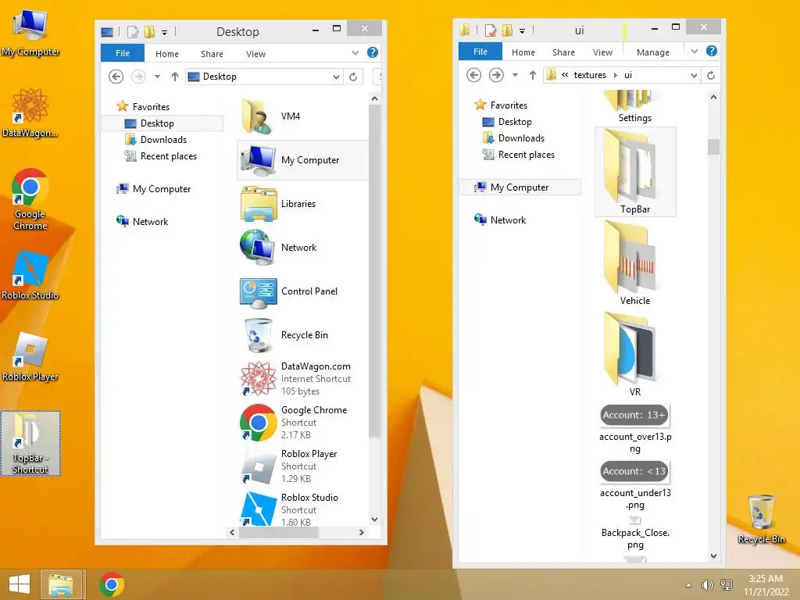Select the Vehicle folder in ui window
Image resolution: width=800 pixels, height=600 pixels.
635,264
